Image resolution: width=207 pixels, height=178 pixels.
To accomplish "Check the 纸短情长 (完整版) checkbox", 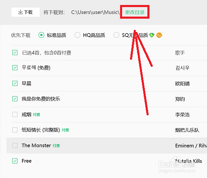I will [x=15, y=130].
